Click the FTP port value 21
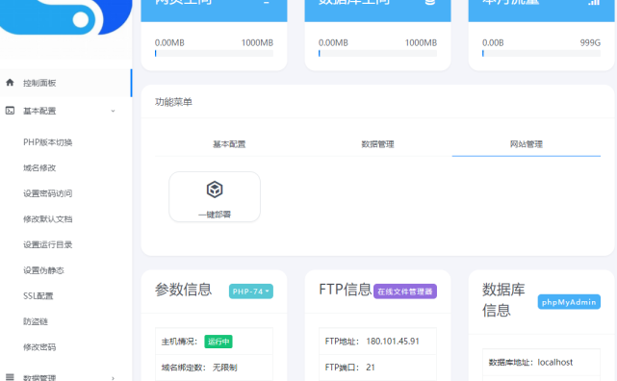The image size is (617, 381). [371, 368]
